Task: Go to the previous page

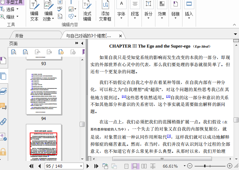Action: [40, 166]
